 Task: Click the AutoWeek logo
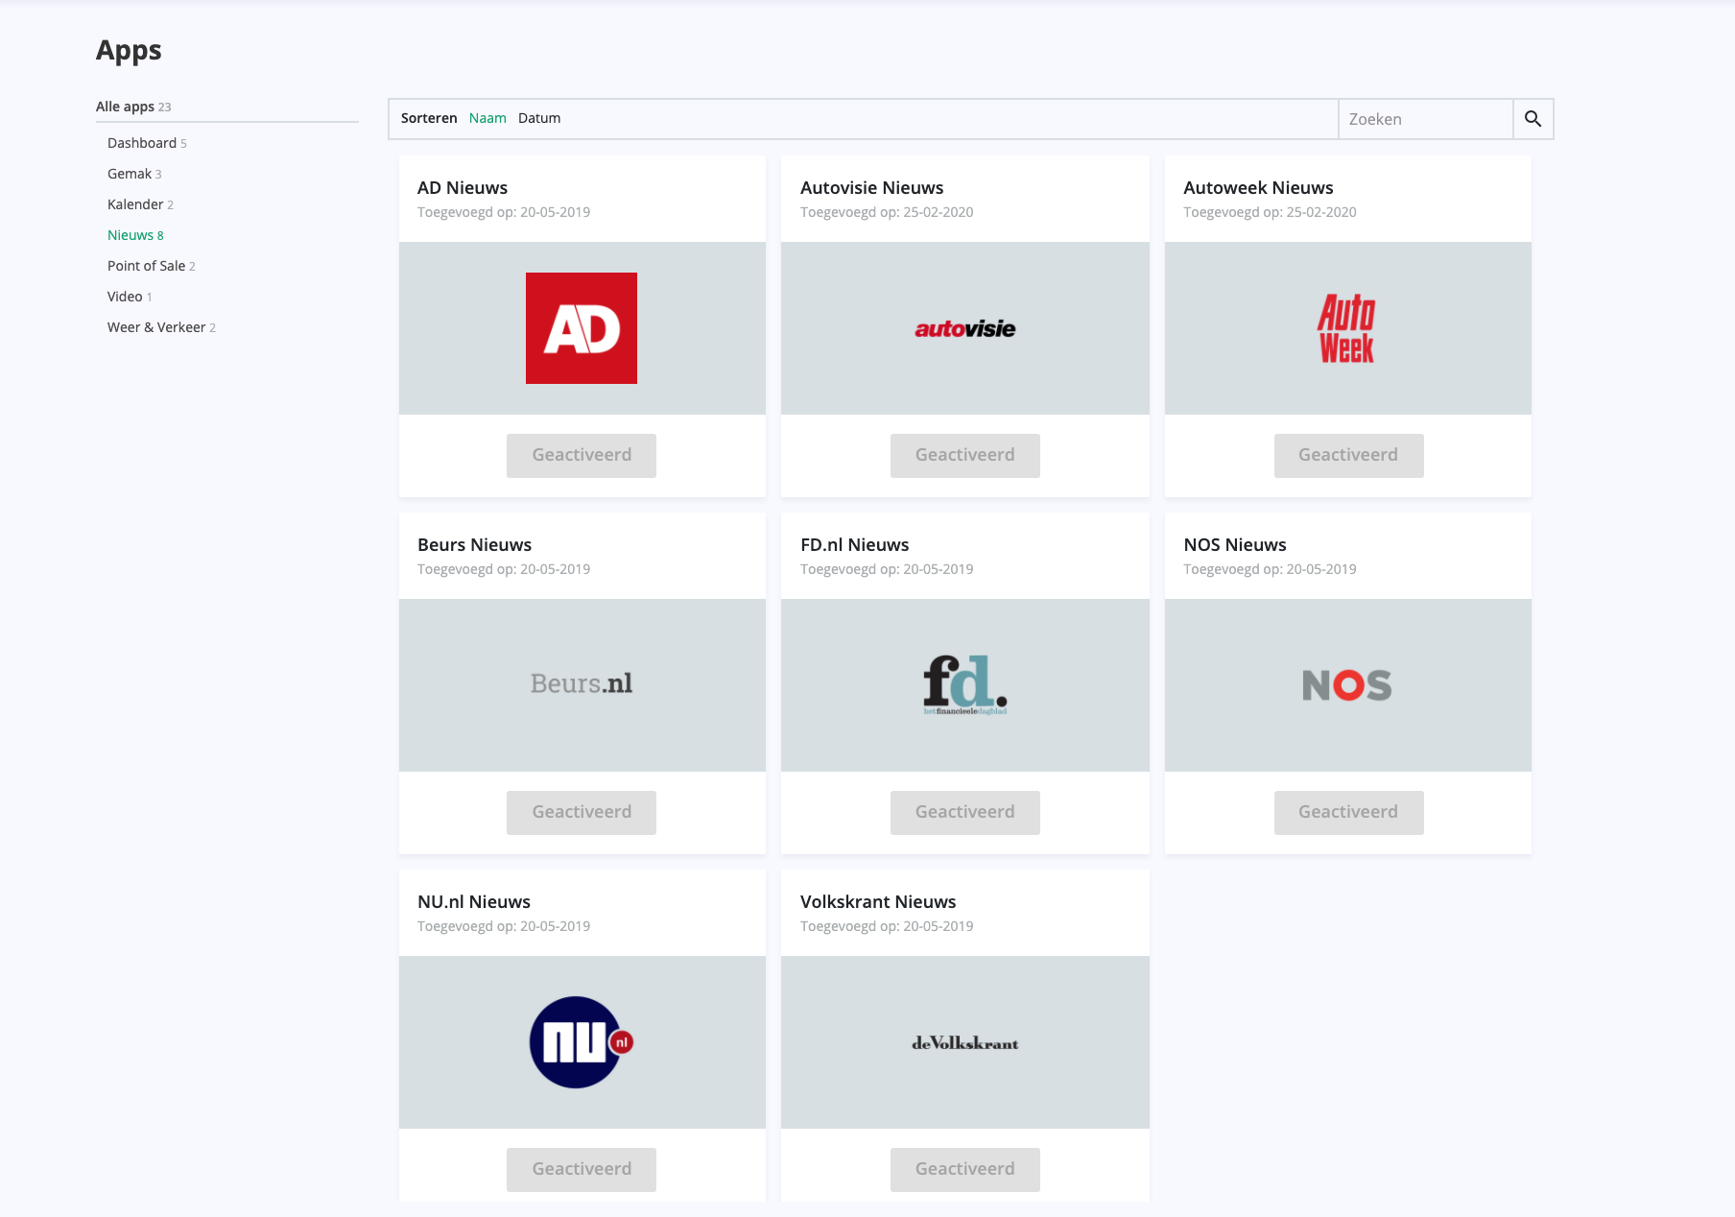[x=1347, y=327]
